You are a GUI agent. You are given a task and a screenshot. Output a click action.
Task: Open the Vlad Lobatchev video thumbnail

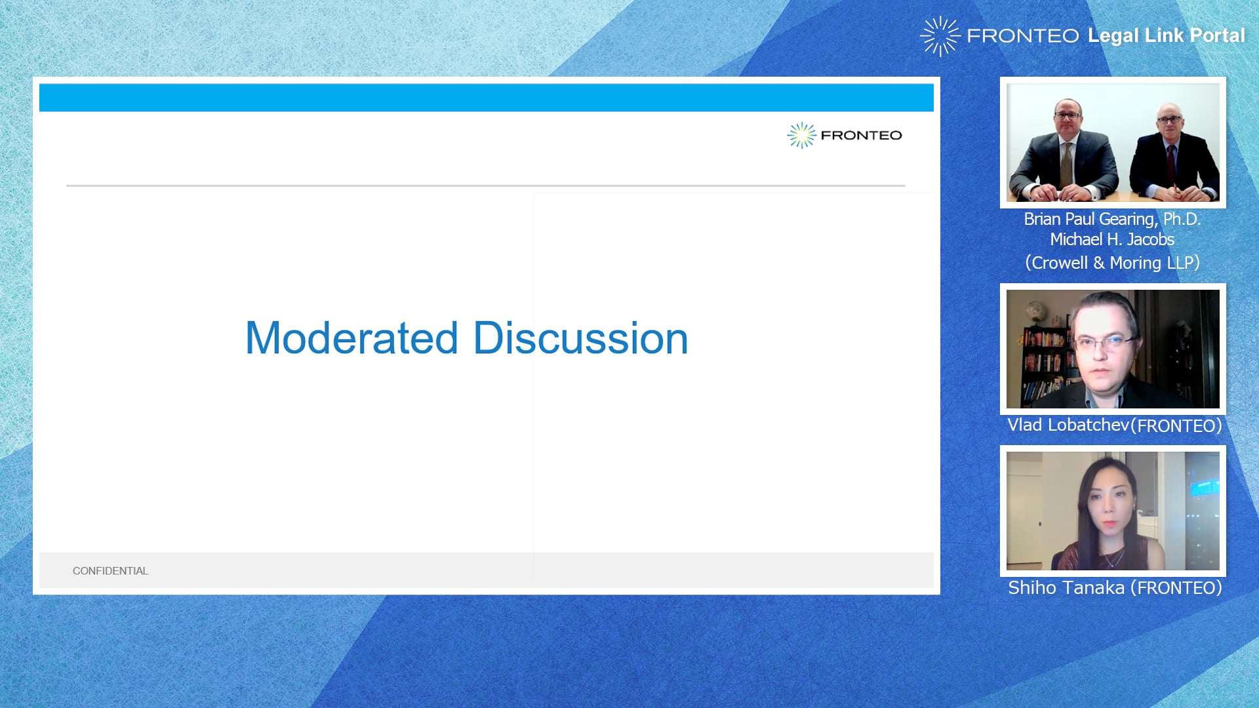click(x=1113, y=349)
